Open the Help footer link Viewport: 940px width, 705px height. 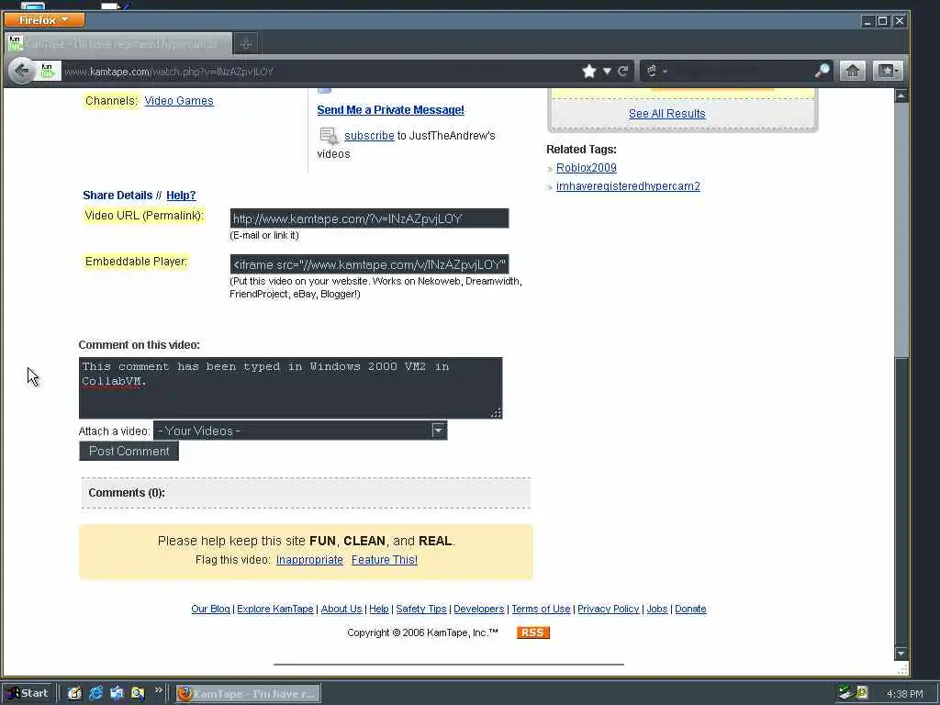379,610
